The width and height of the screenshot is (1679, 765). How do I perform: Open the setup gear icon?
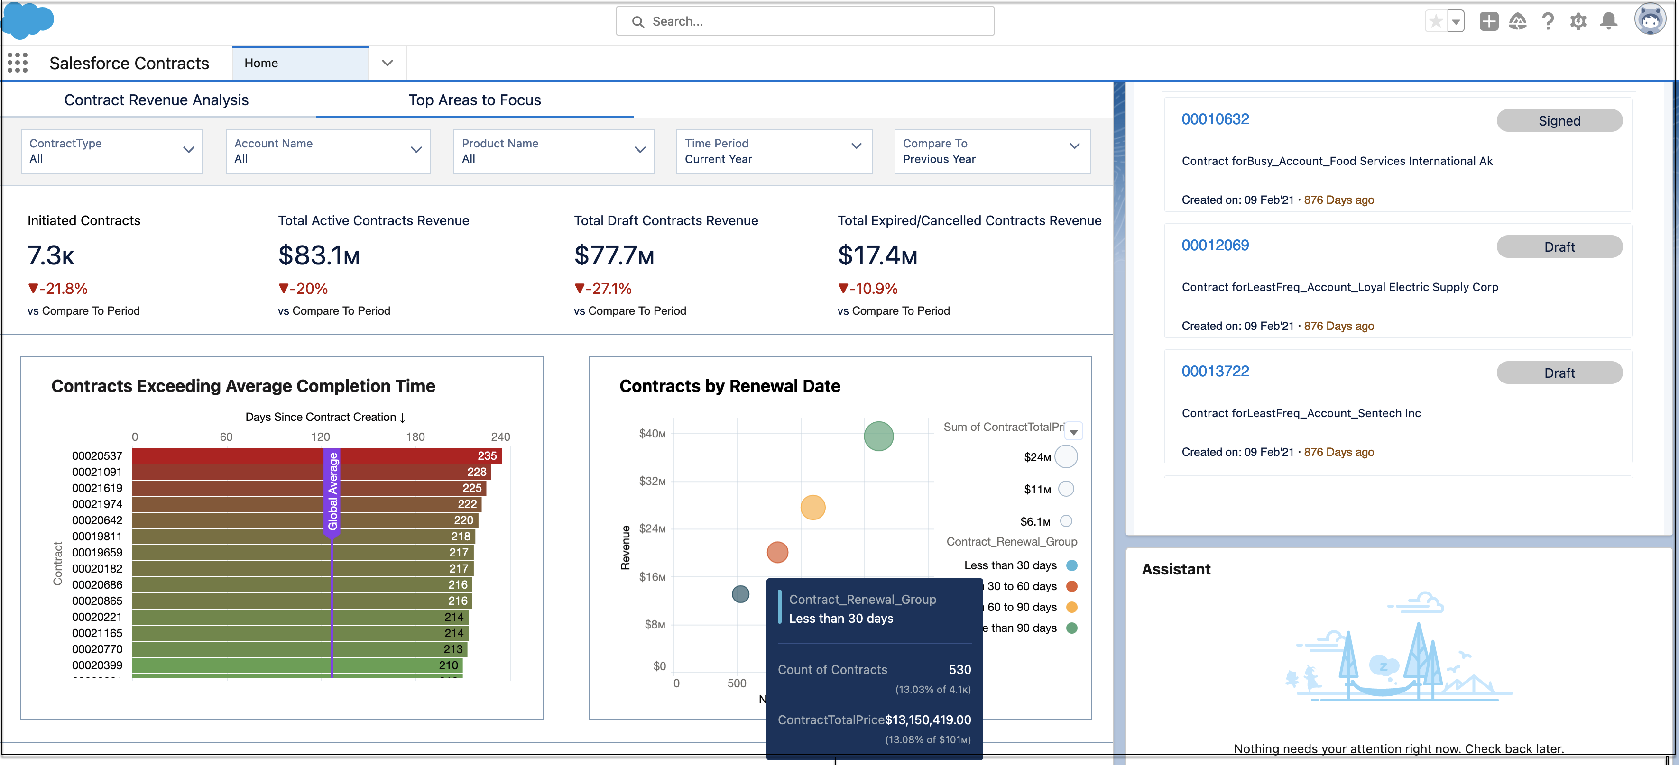pyautogui.click(x=1578, y=21)
